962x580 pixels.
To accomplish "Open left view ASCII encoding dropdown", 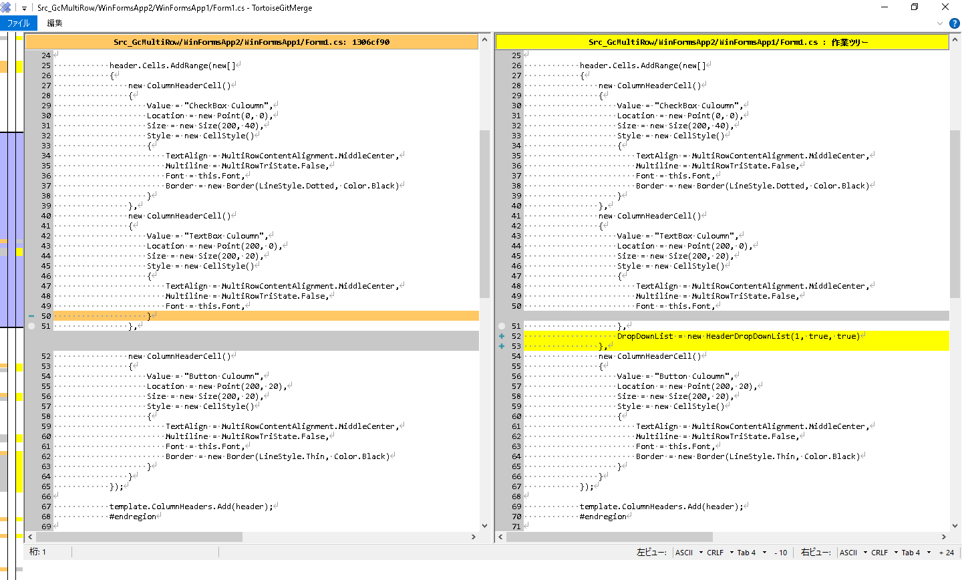I will (689, 553).
